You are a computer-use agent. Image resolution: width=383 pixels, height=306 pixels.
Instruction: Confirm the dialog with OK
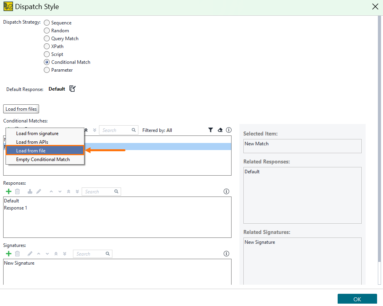tap(357, 299)
